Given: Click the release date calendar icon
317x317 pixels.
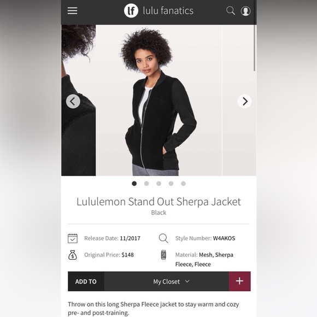Looking at the screenshot, I should 73,238.
